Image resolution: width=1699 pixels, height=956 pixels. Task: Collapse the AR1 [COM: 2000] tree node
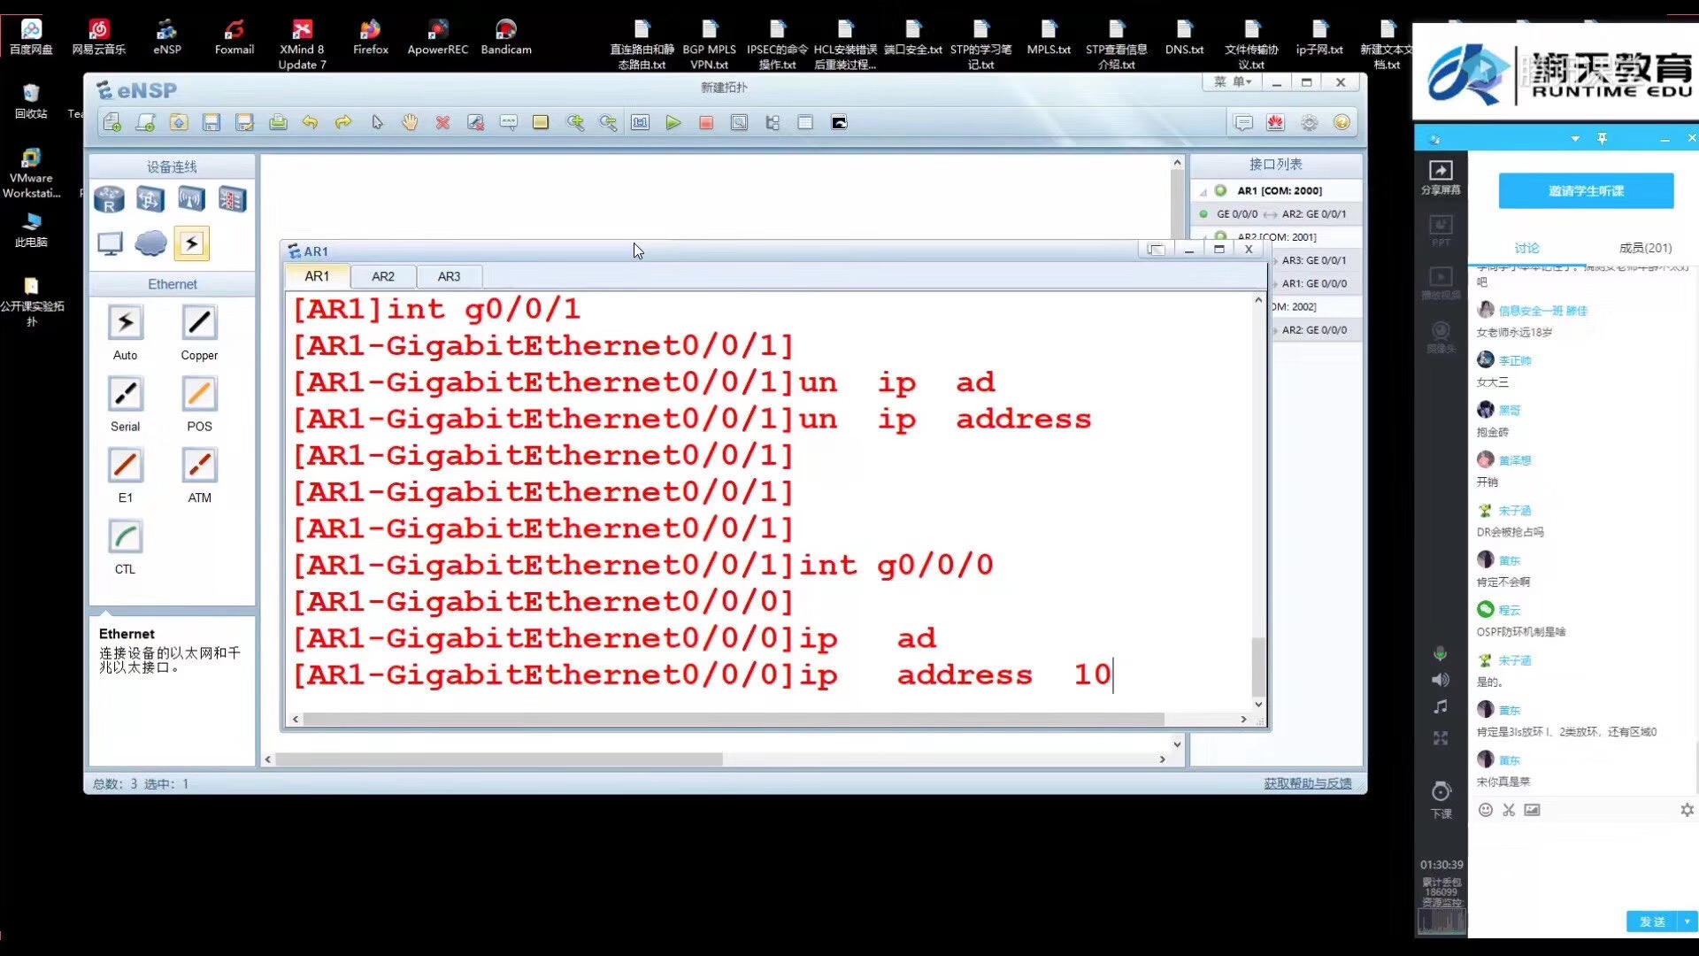tap(1203, 191)
